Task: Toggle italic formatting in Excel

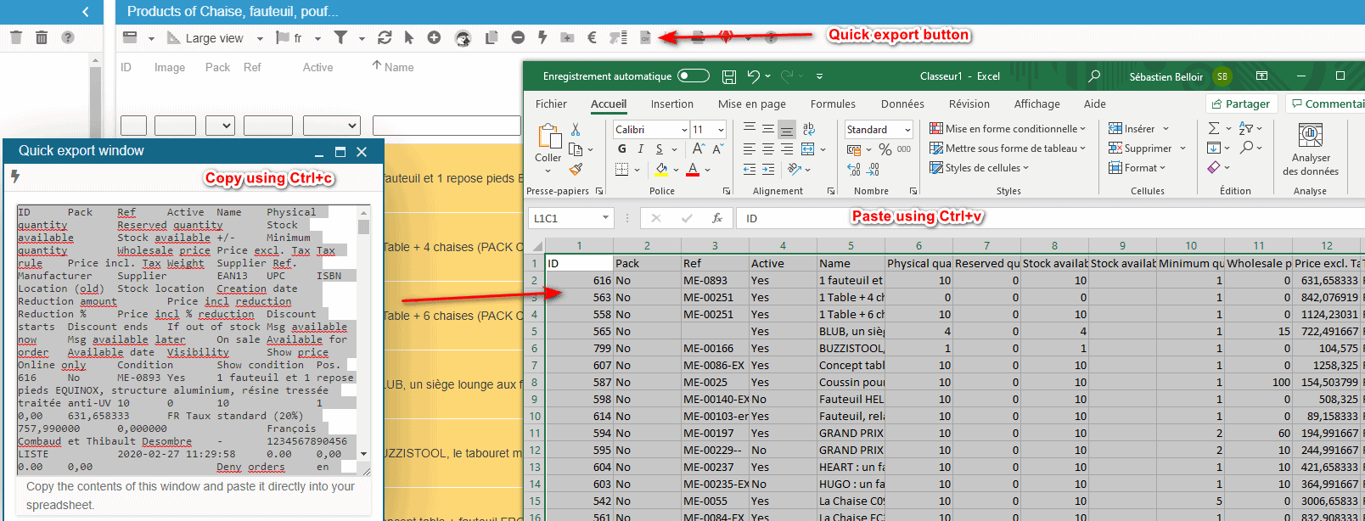Action: click(x=640, y=149)
